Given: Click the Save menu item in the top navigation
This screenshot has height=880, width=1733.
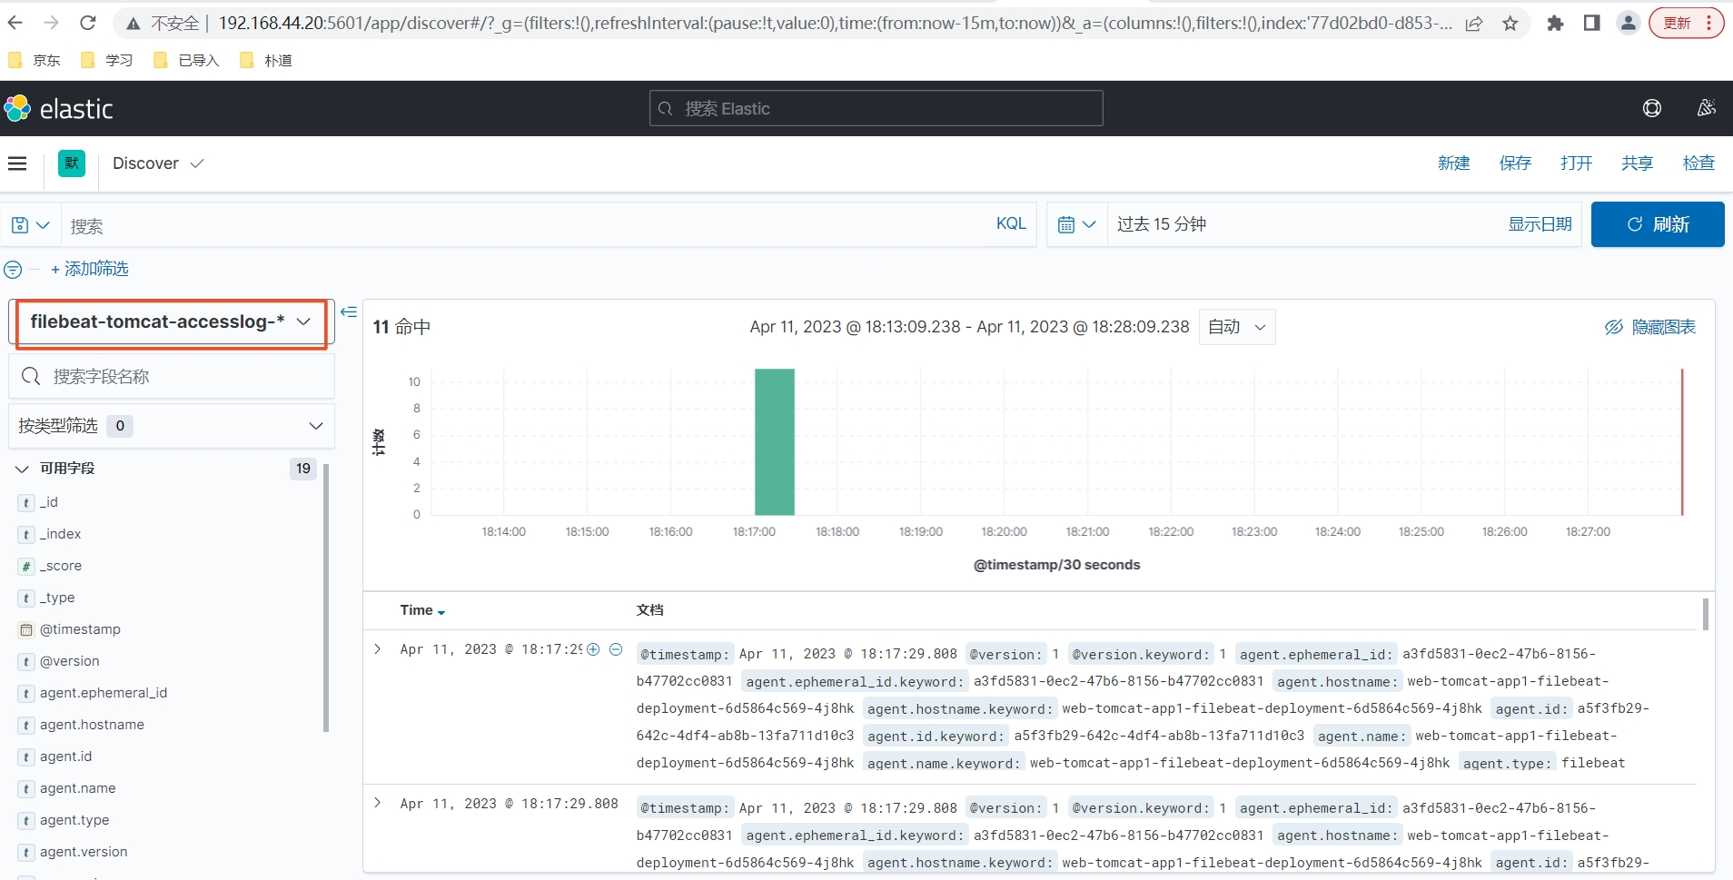Looking at the screenshot, I should click(x=1515, y=163).
